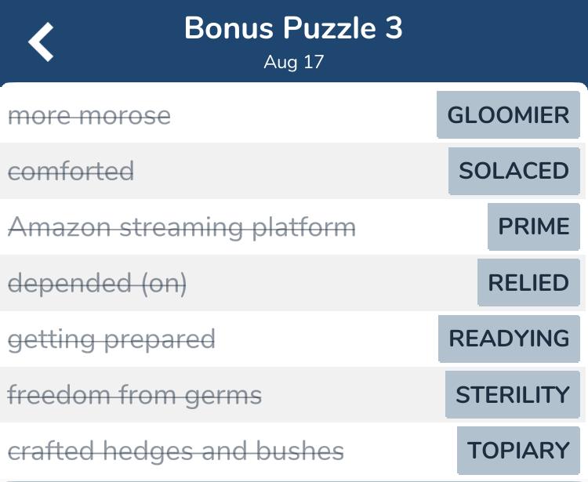The image size is (588, 482).
Task: Tap the Bonus Puzzle 3 title
Action: (293, 28)
